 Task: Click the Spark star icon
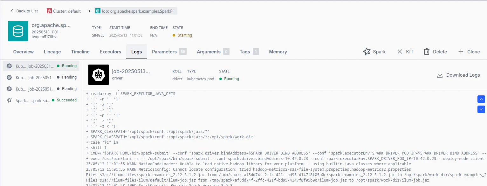pyautogui.click(x=367, y=52)
